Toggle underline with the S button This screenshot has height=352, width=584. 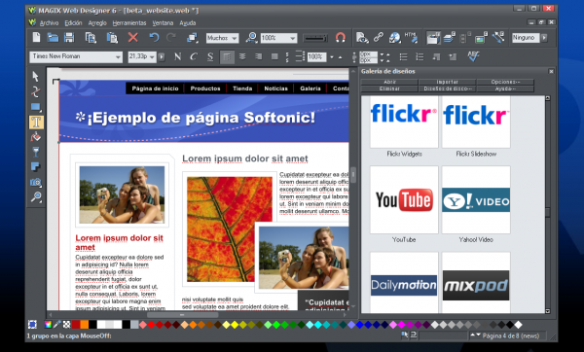click(210, 56)
